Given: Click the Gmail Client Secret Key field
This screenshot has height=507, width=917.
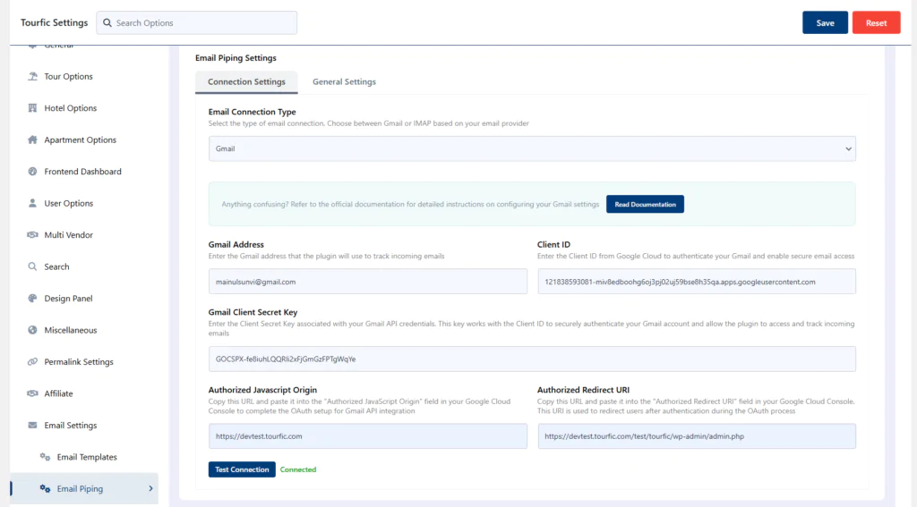Looking at the screenshot, I should pos(532,359).
